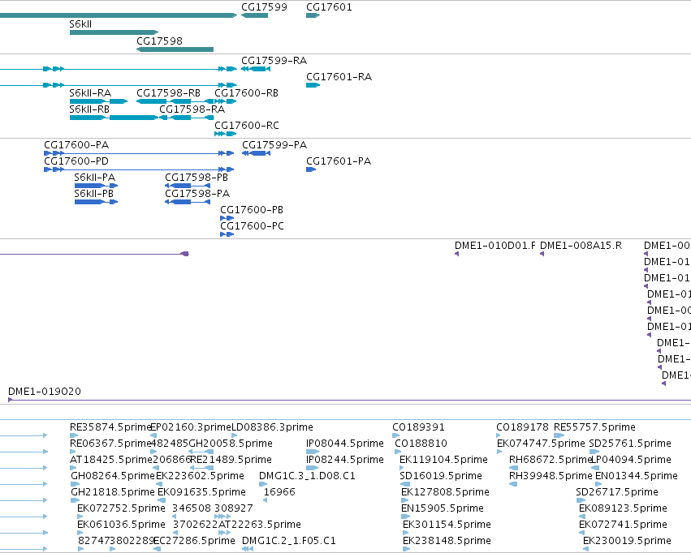The width and height of the screenshot is (691, 553).
Task: Click the CG17601-RA transcript label
Action: (339, 77)
